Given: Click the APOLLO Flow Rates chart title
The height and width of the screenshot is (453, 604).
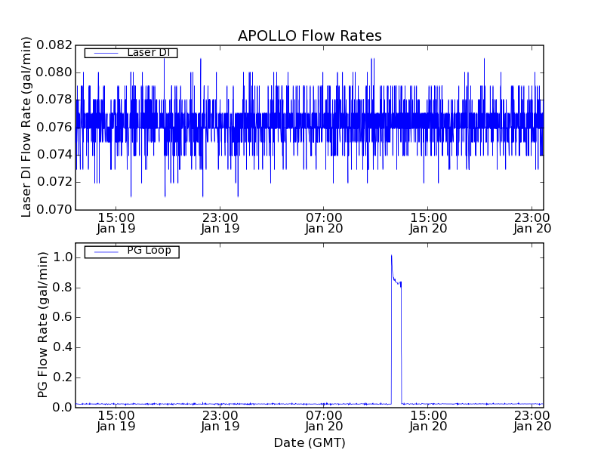Looking at the screenshot, I should click(x=310, y=35).
